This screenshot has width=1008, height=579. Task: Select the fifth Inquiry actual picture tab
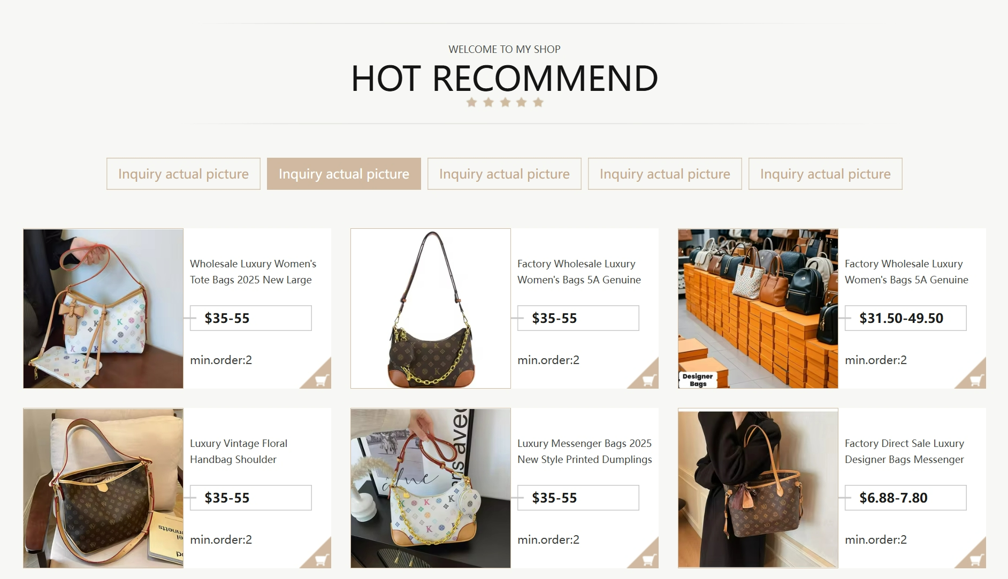[826, 174]
